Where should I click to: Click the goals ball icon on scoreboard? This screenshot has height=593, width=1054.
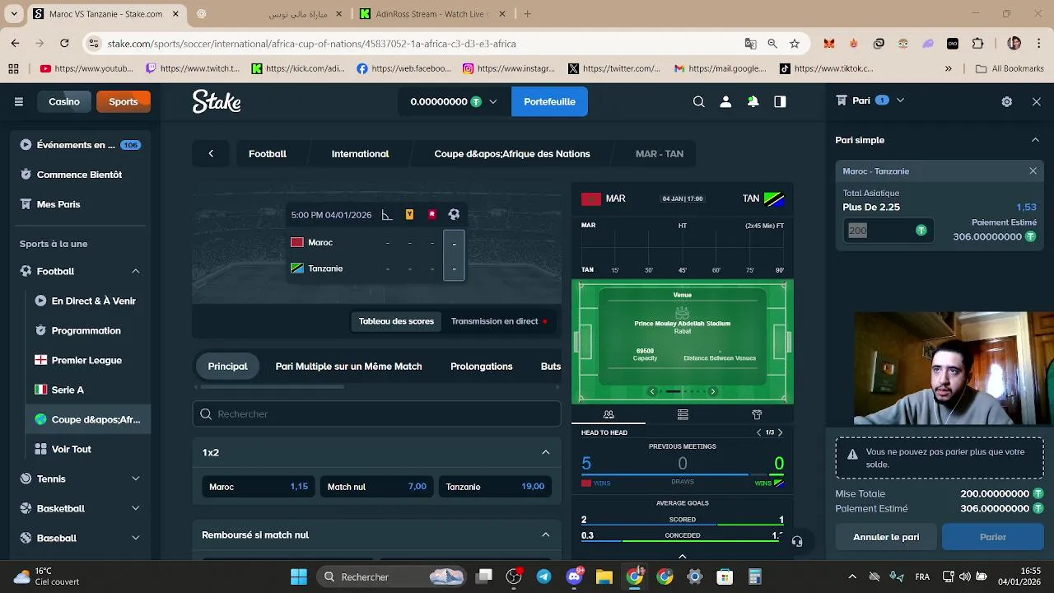point(454,215)
